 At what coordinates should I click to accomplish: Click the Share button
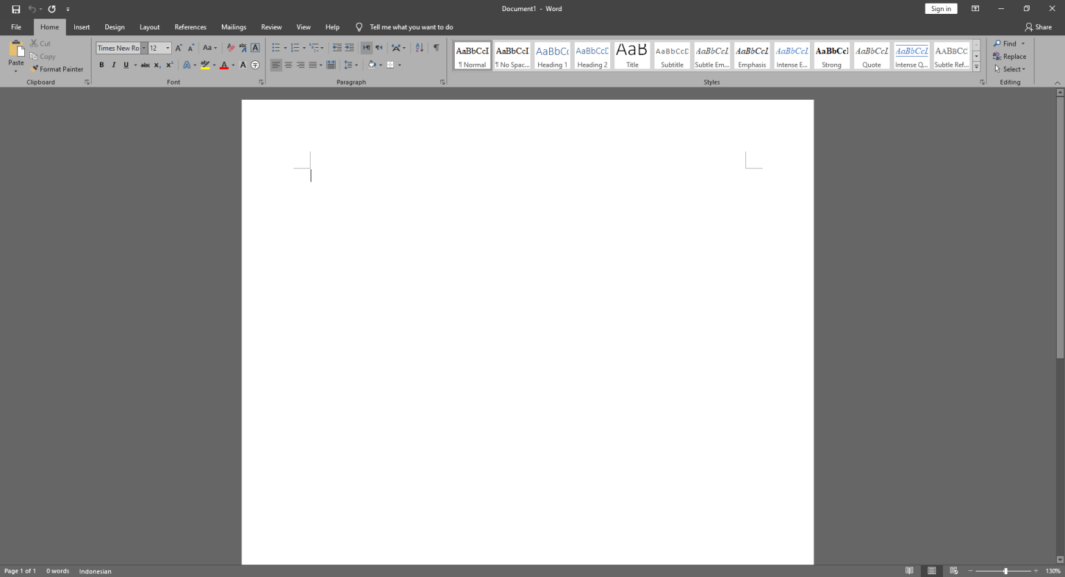point(1038,27)
